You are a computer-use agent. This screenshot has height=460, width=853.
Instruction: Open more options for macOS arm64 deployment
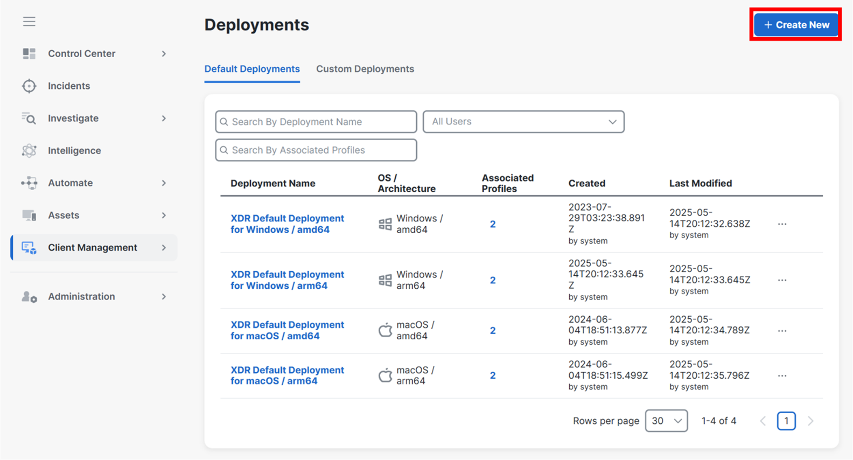782,376
